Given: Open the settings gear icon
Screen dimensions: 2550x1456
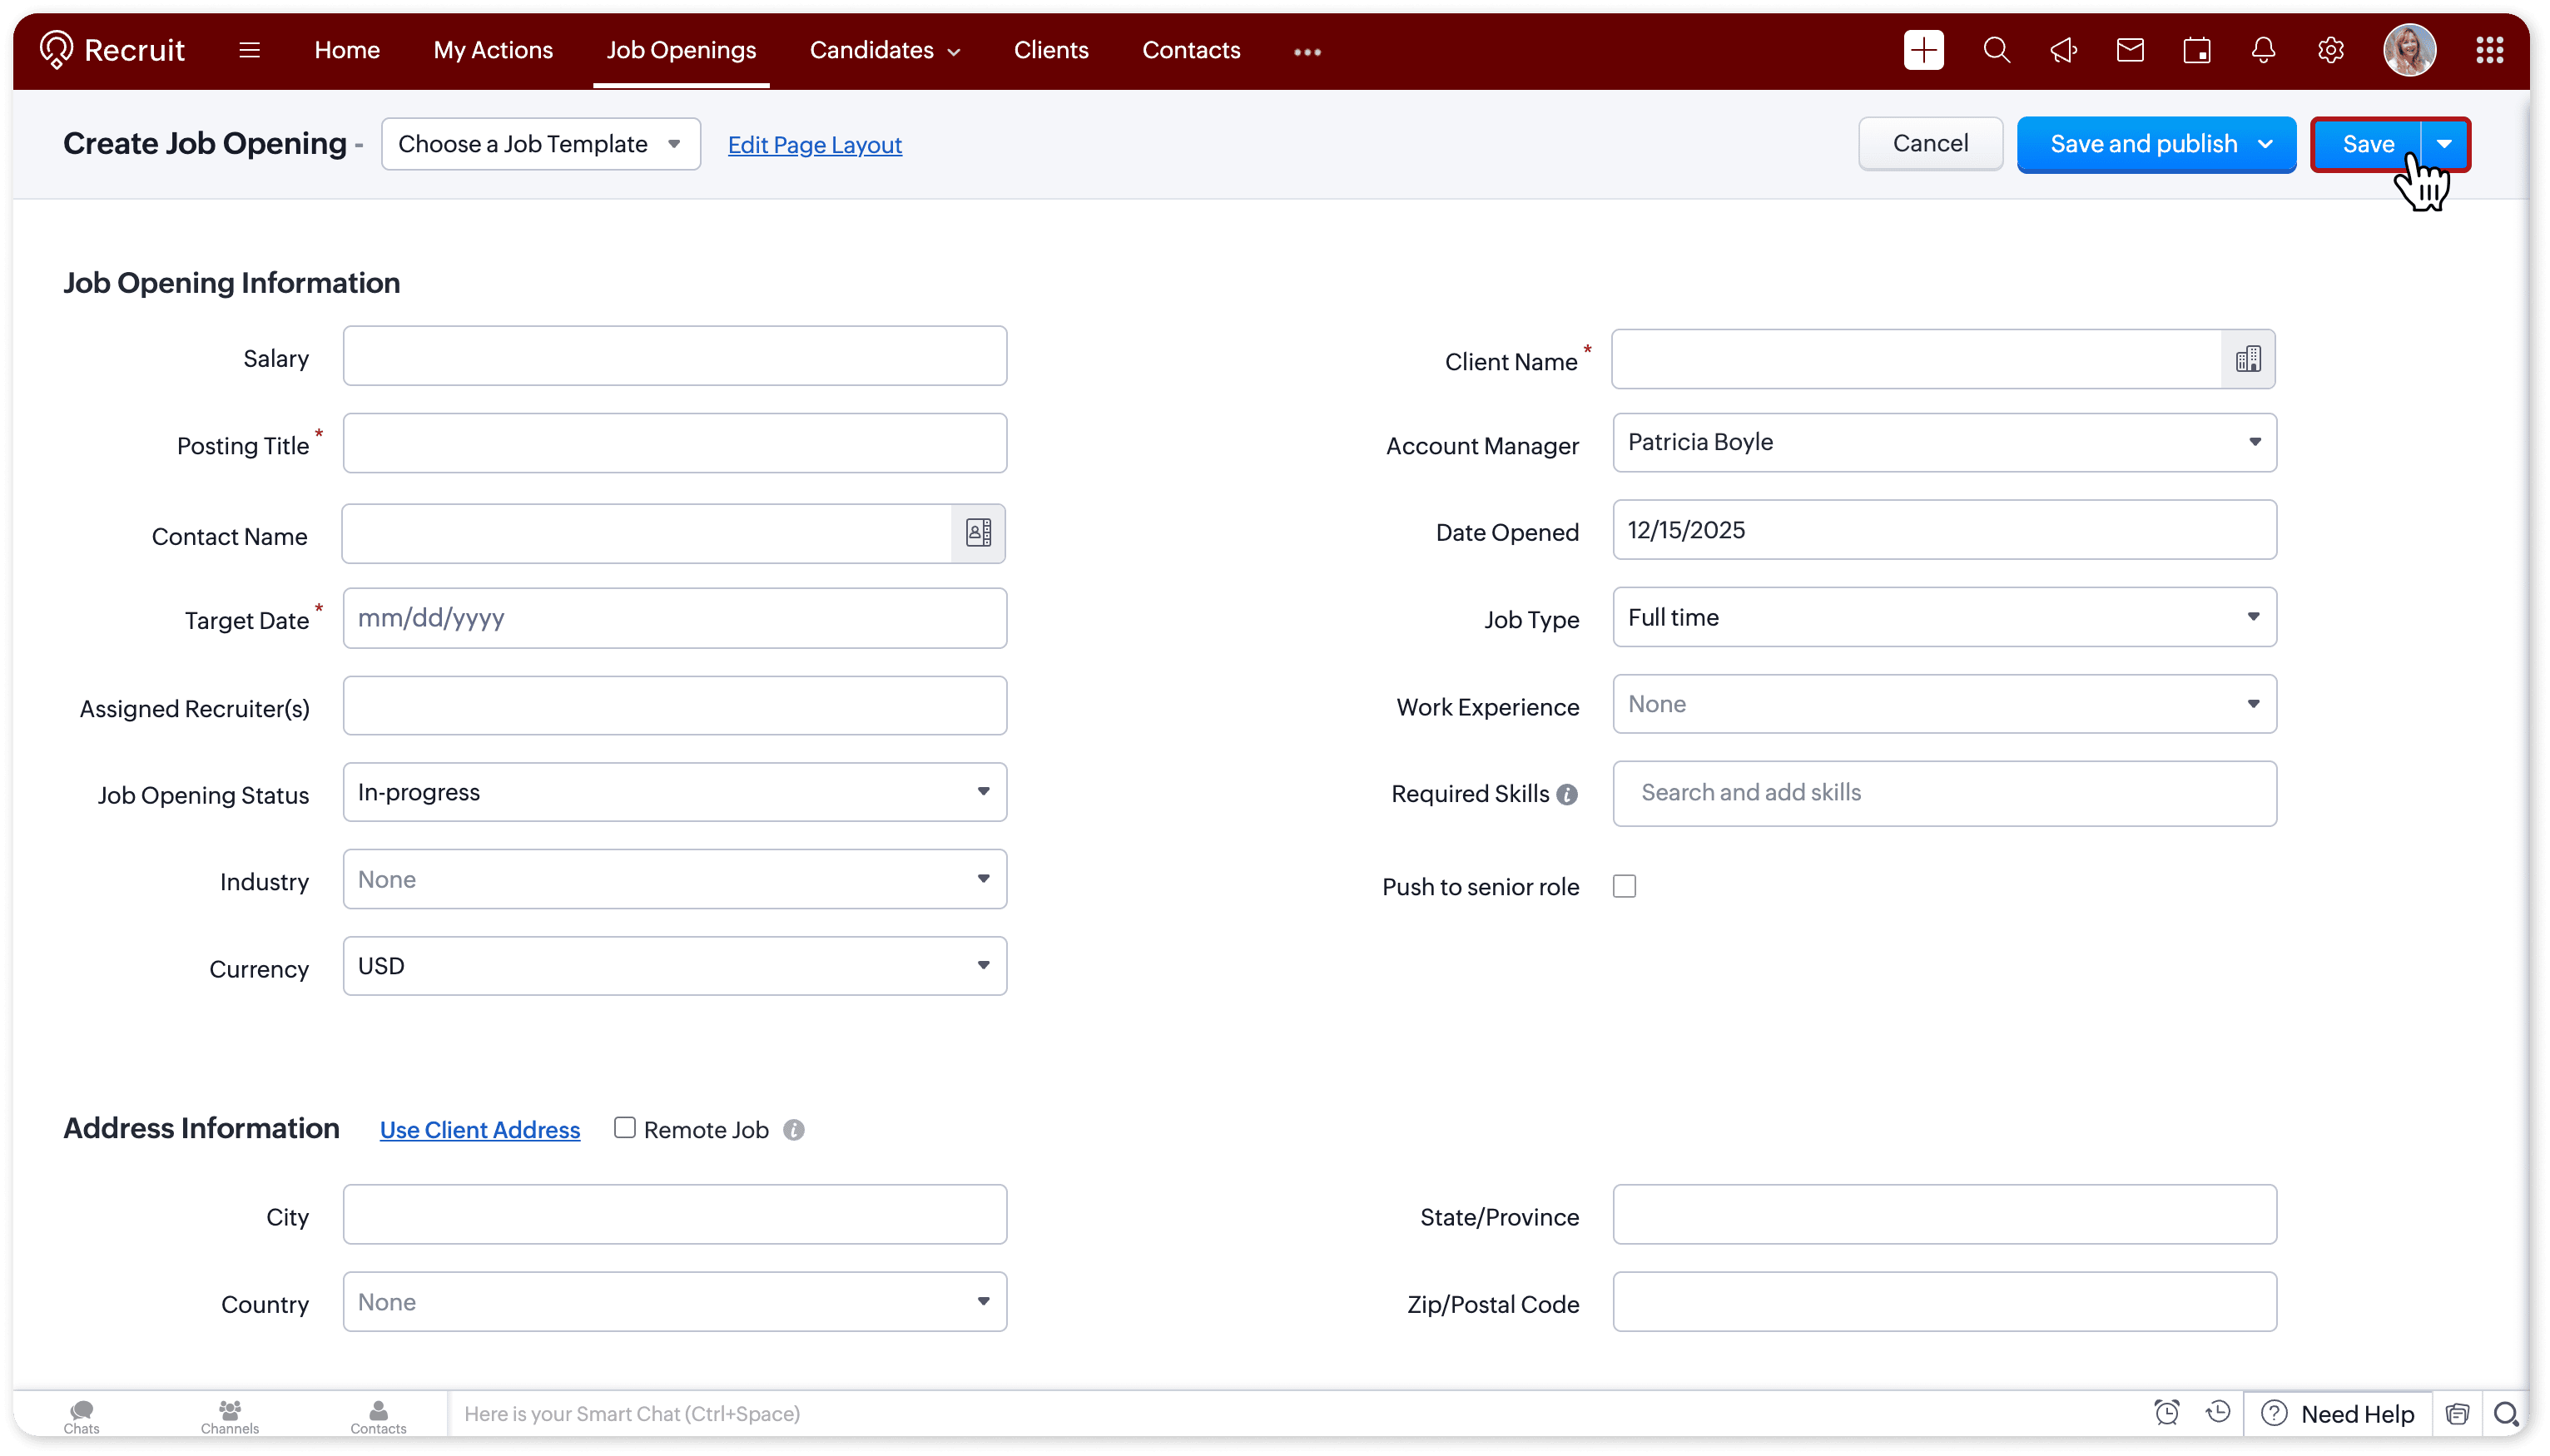Looking at the screenshot, I should tap(2331, 50).
